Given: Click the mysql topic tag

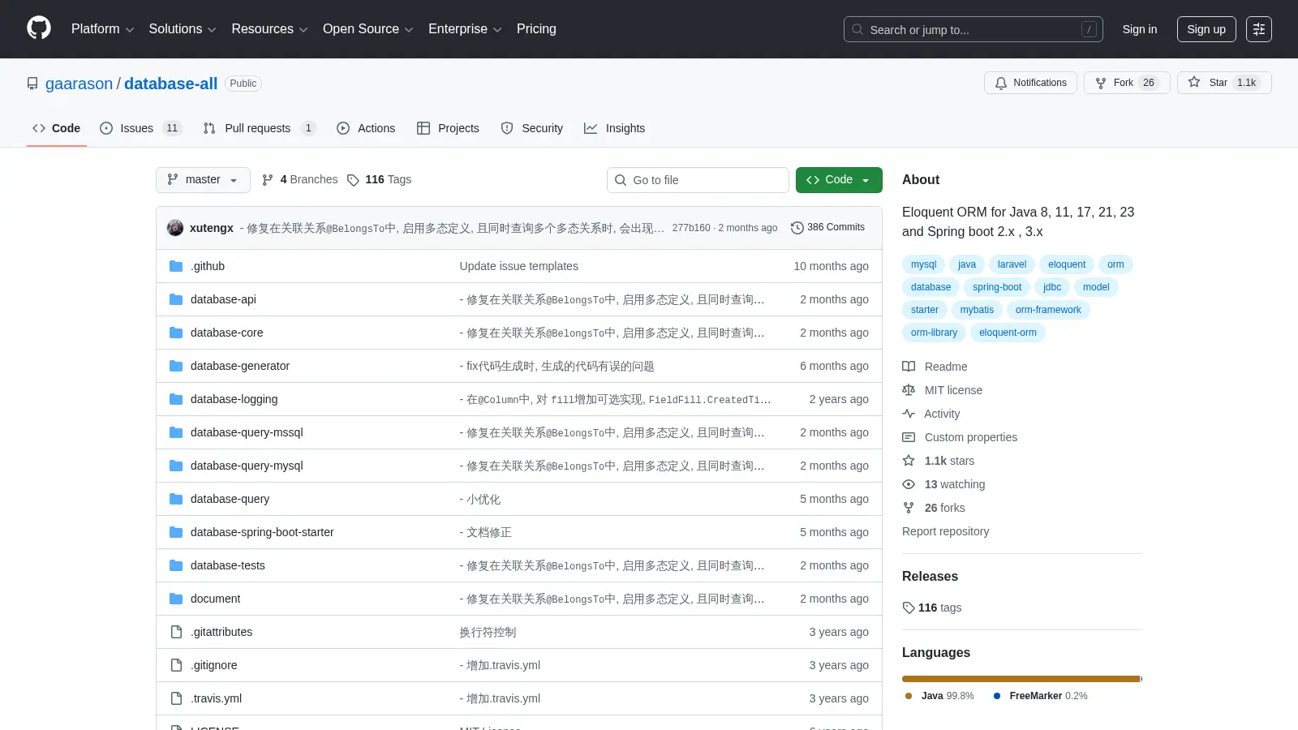Looking at the screenshot, I should [923, 264].
